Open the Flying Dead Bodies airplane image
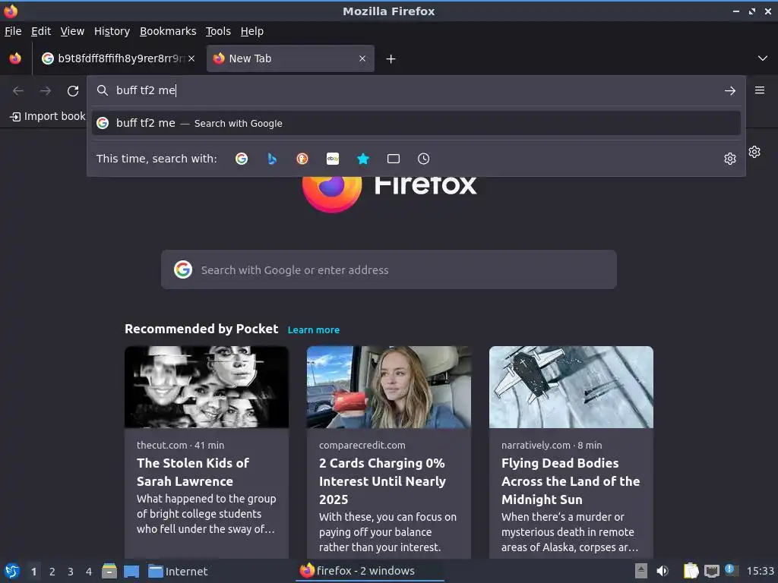The width and height of the screenshot is (778, 583). tap(571, 387)
